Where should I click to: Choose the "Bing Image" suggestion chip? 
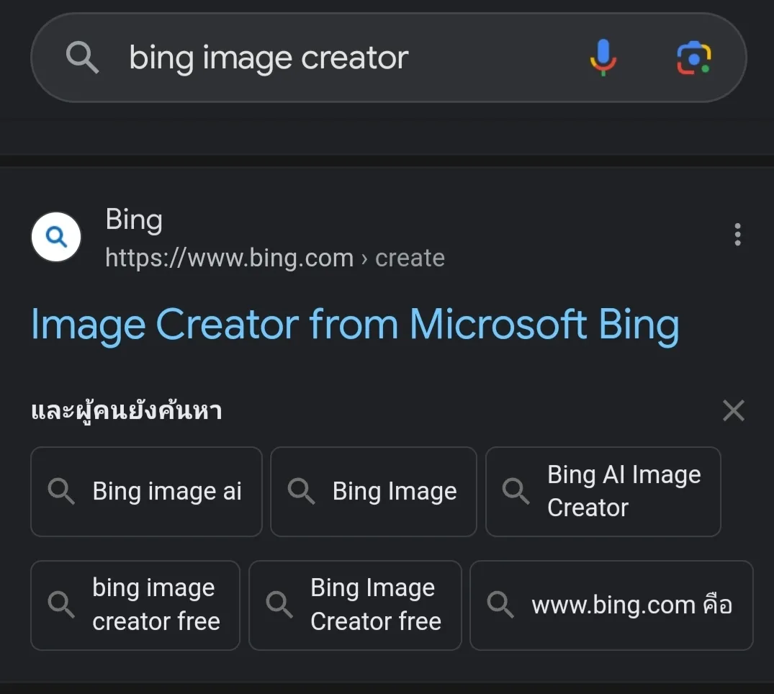[x=374, y=492]
